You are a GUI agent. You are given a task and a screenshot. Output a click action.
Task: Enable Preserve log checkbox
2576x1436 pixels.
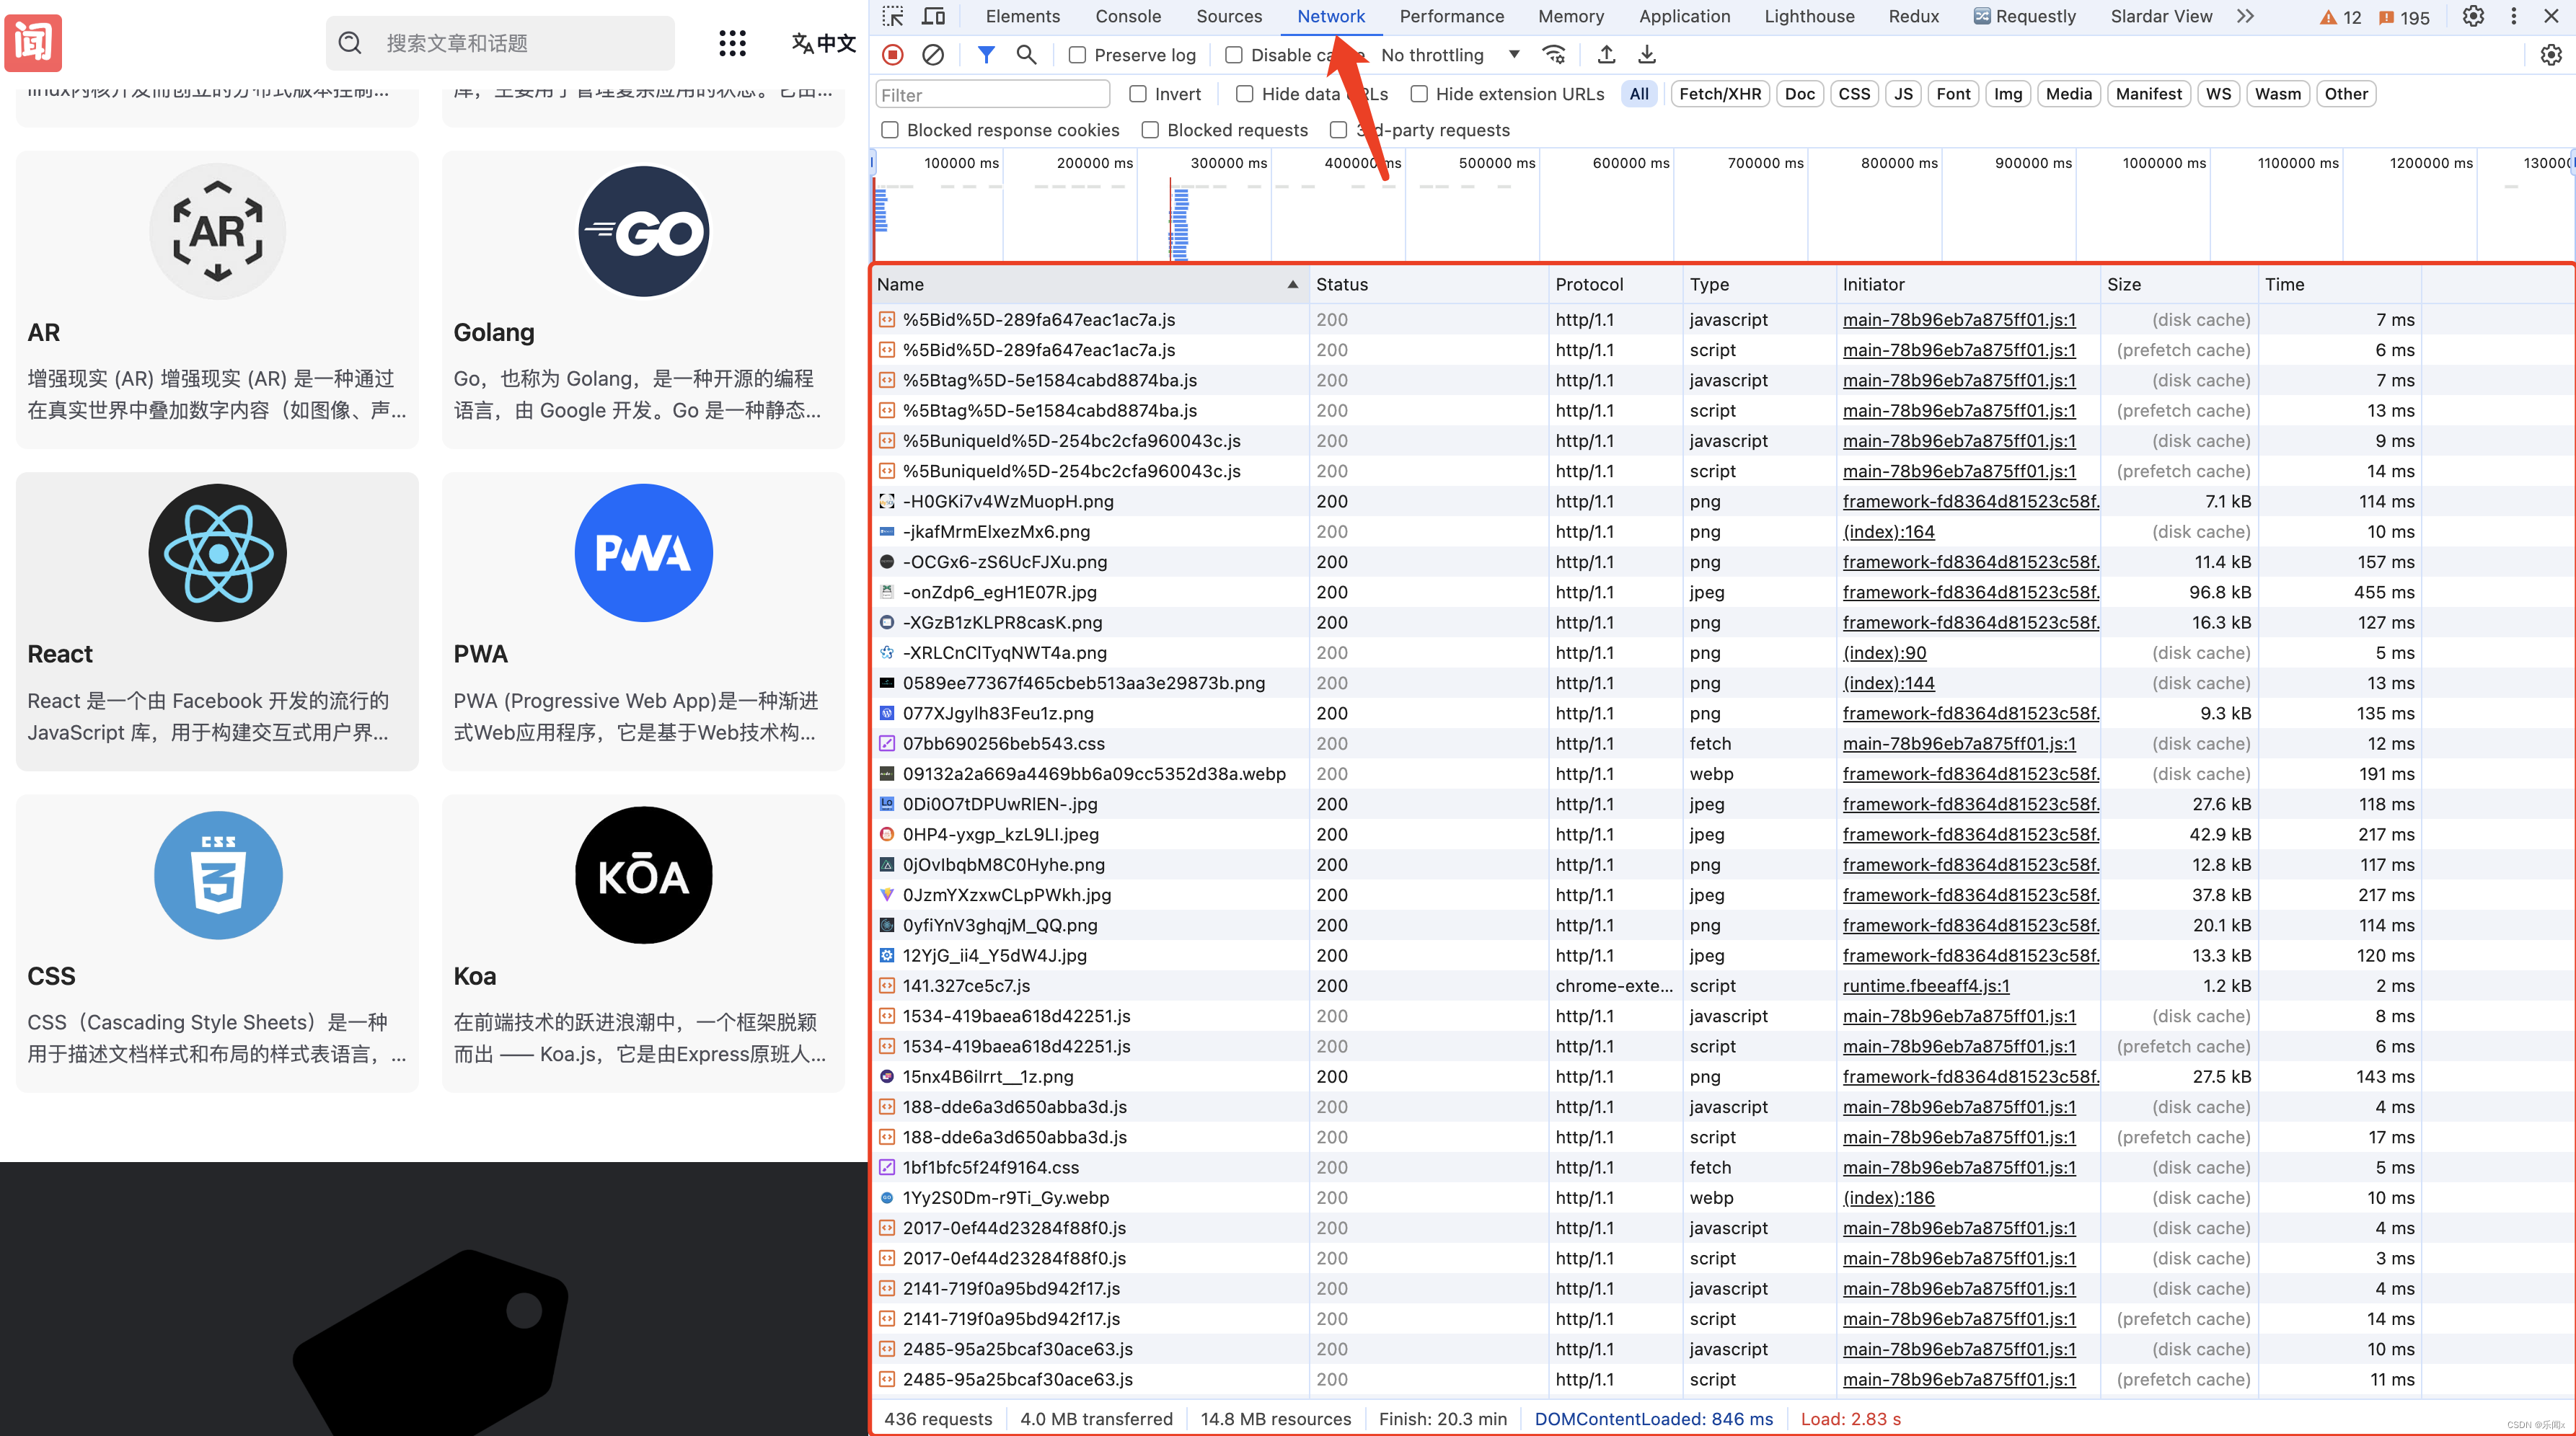pyautogui.click(x=1077, y=55)
